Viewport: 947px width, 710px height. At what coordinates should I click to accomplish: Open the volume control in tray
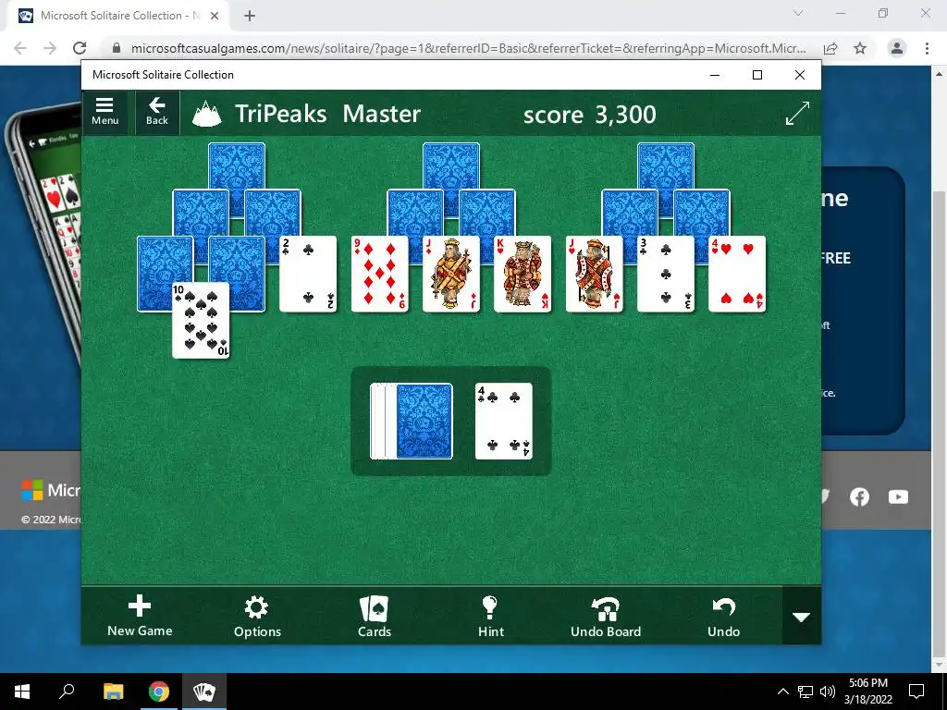(828, 692)
